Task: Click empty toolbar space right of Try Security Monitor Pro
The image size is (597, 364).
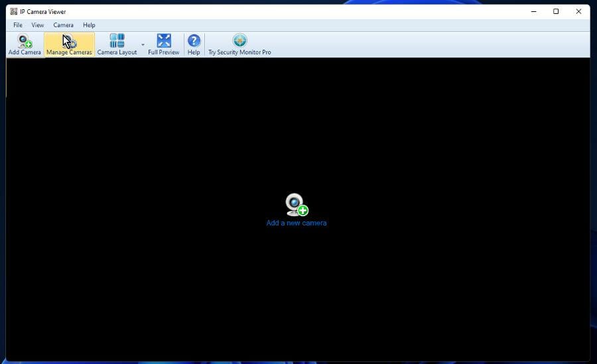Action: click(431, 44)
